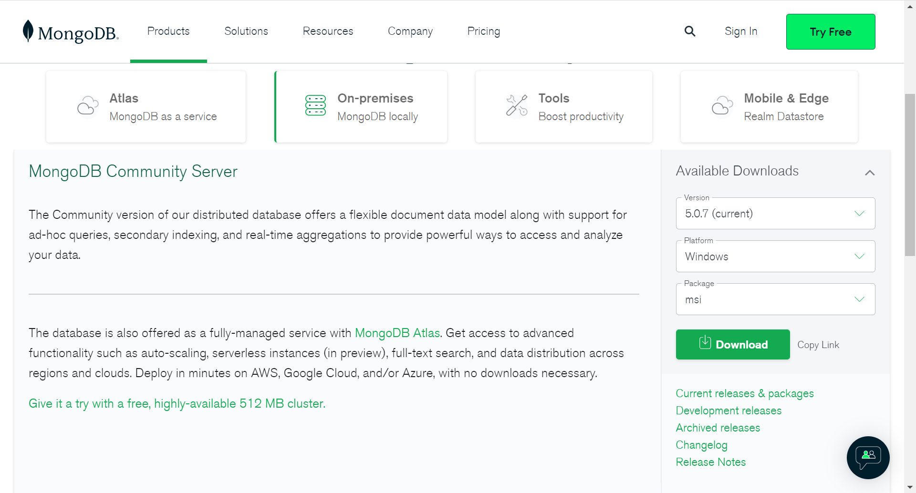Viewport: 916px width, 493px height.
Task: Click the Sign In link
Action: click(741, 31)
